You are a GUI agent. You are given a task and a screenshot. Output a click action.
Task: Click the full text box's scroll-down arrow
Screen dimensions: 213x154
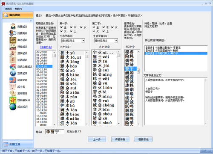(206, 123)
